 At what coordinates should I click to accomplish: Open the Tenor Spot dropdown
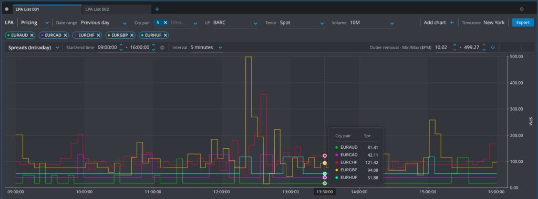(x=302, y=23)
